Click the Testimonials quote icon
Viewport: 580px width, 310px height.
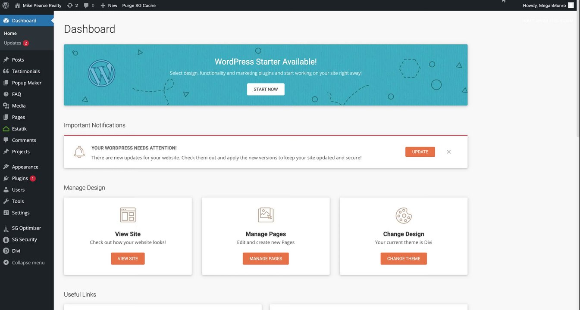6,71
